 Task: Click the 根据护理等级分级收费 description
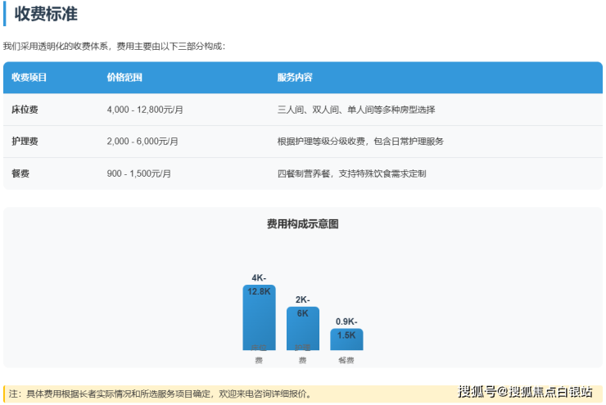360,142
